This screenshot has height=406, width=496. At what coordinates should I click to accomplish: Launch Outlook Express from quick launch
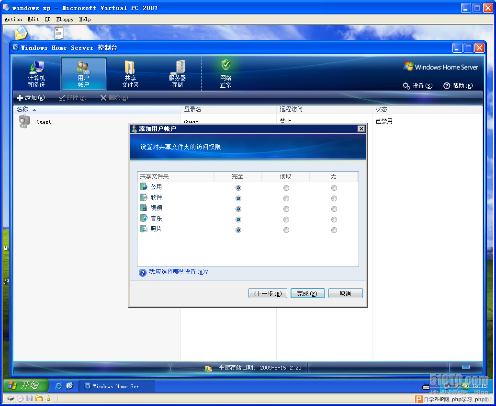[x=69, y=386]
